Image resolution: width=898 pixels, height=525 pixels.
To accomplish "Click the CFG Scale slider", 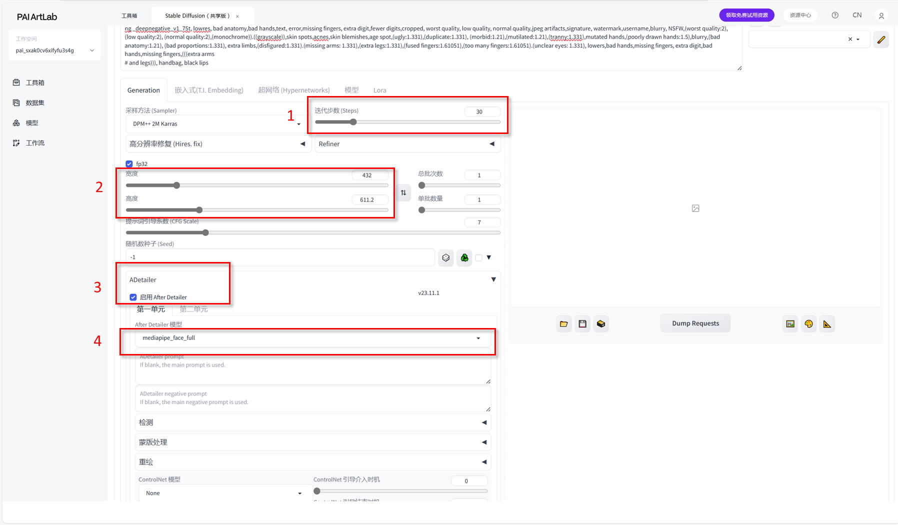I will [313, 232].
